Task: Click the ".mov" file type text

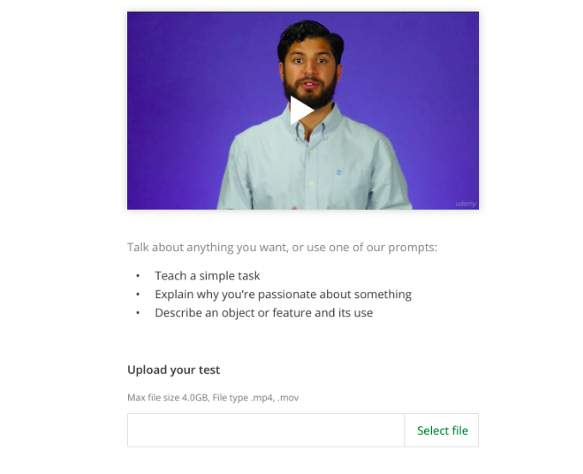Action: coord(288,398)
